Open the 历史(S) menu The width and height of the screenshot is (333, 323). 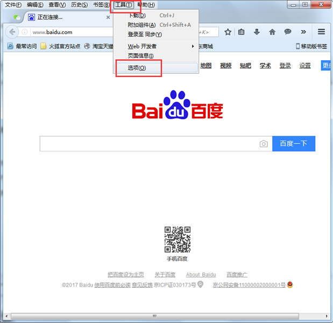[80, 5]
